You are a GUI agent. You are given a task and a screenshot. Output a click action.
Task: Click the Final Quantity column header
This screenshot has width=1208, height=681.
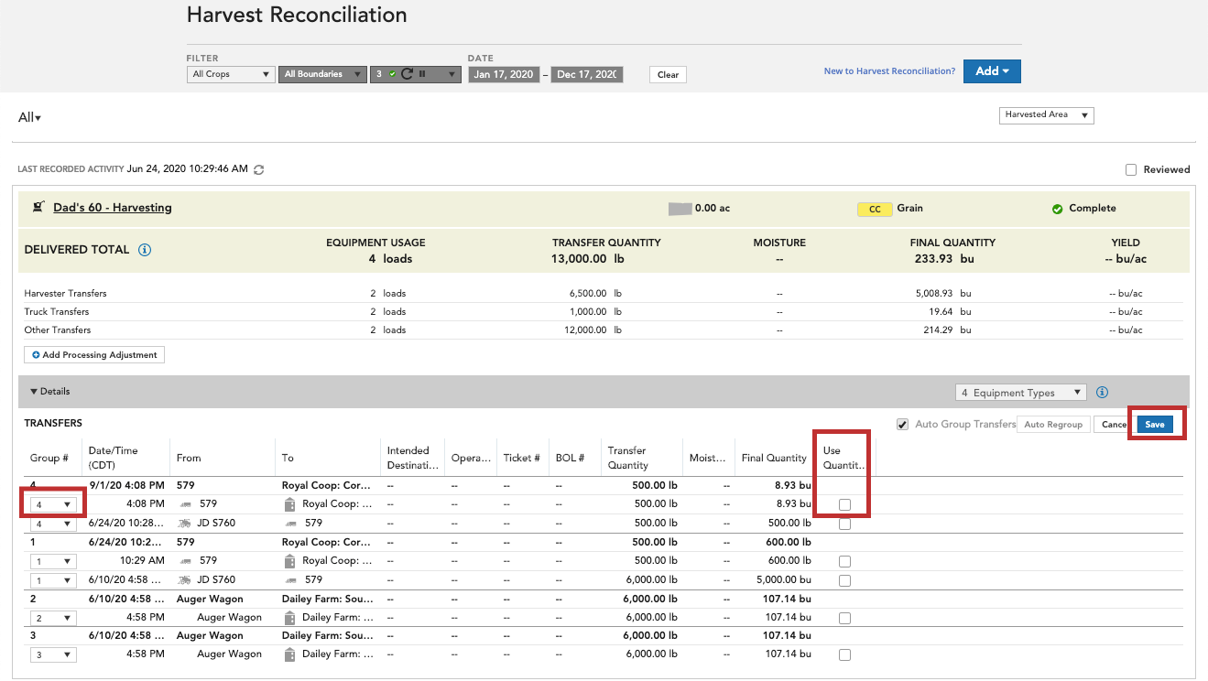[774, 458]
